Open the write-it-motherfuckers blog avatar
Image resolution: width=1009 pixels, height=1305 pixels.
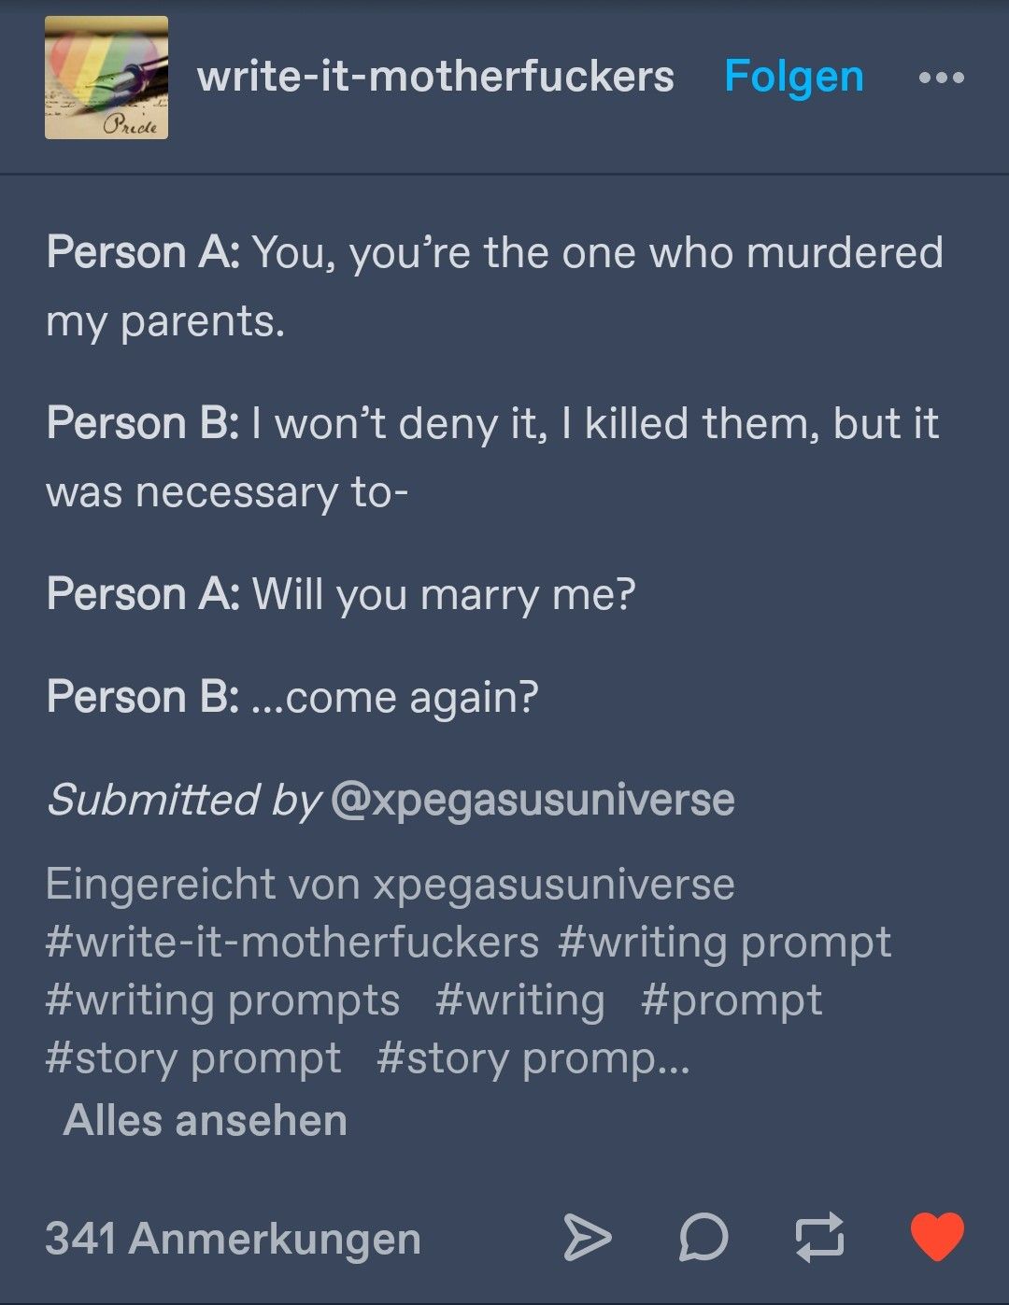pos(107,78)
